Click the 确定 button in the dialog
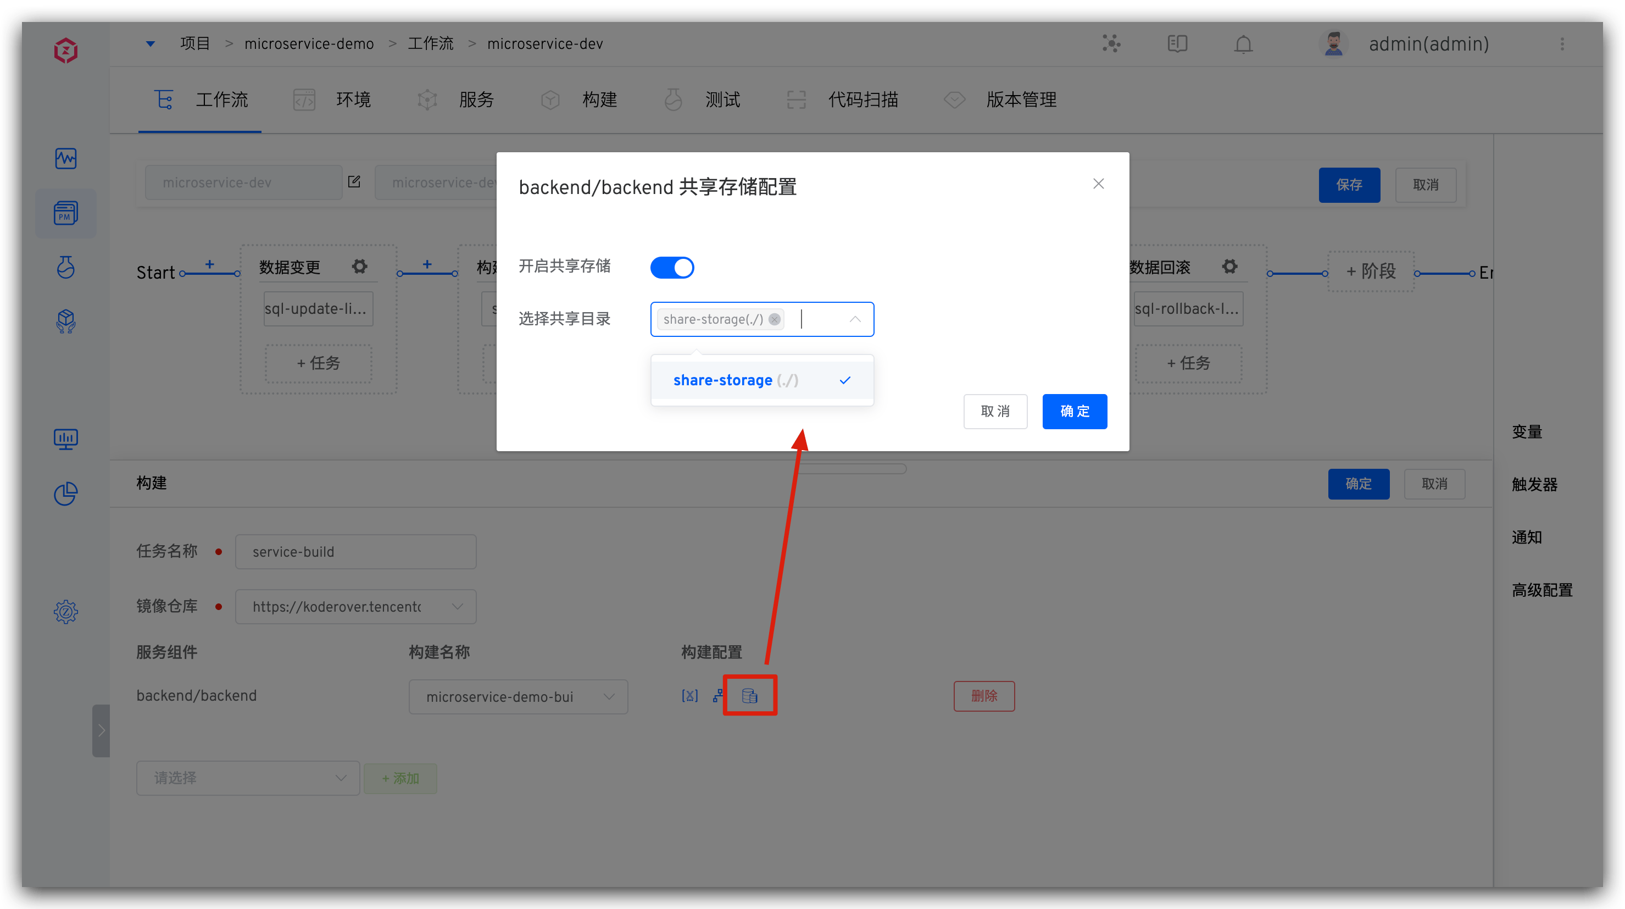The image size is (1625, 909). (1075, 411)
